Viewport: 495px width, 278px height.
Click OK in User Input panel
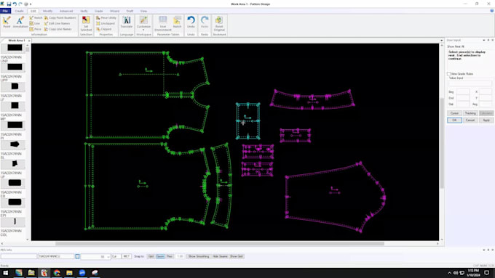[x=454, y=120]
